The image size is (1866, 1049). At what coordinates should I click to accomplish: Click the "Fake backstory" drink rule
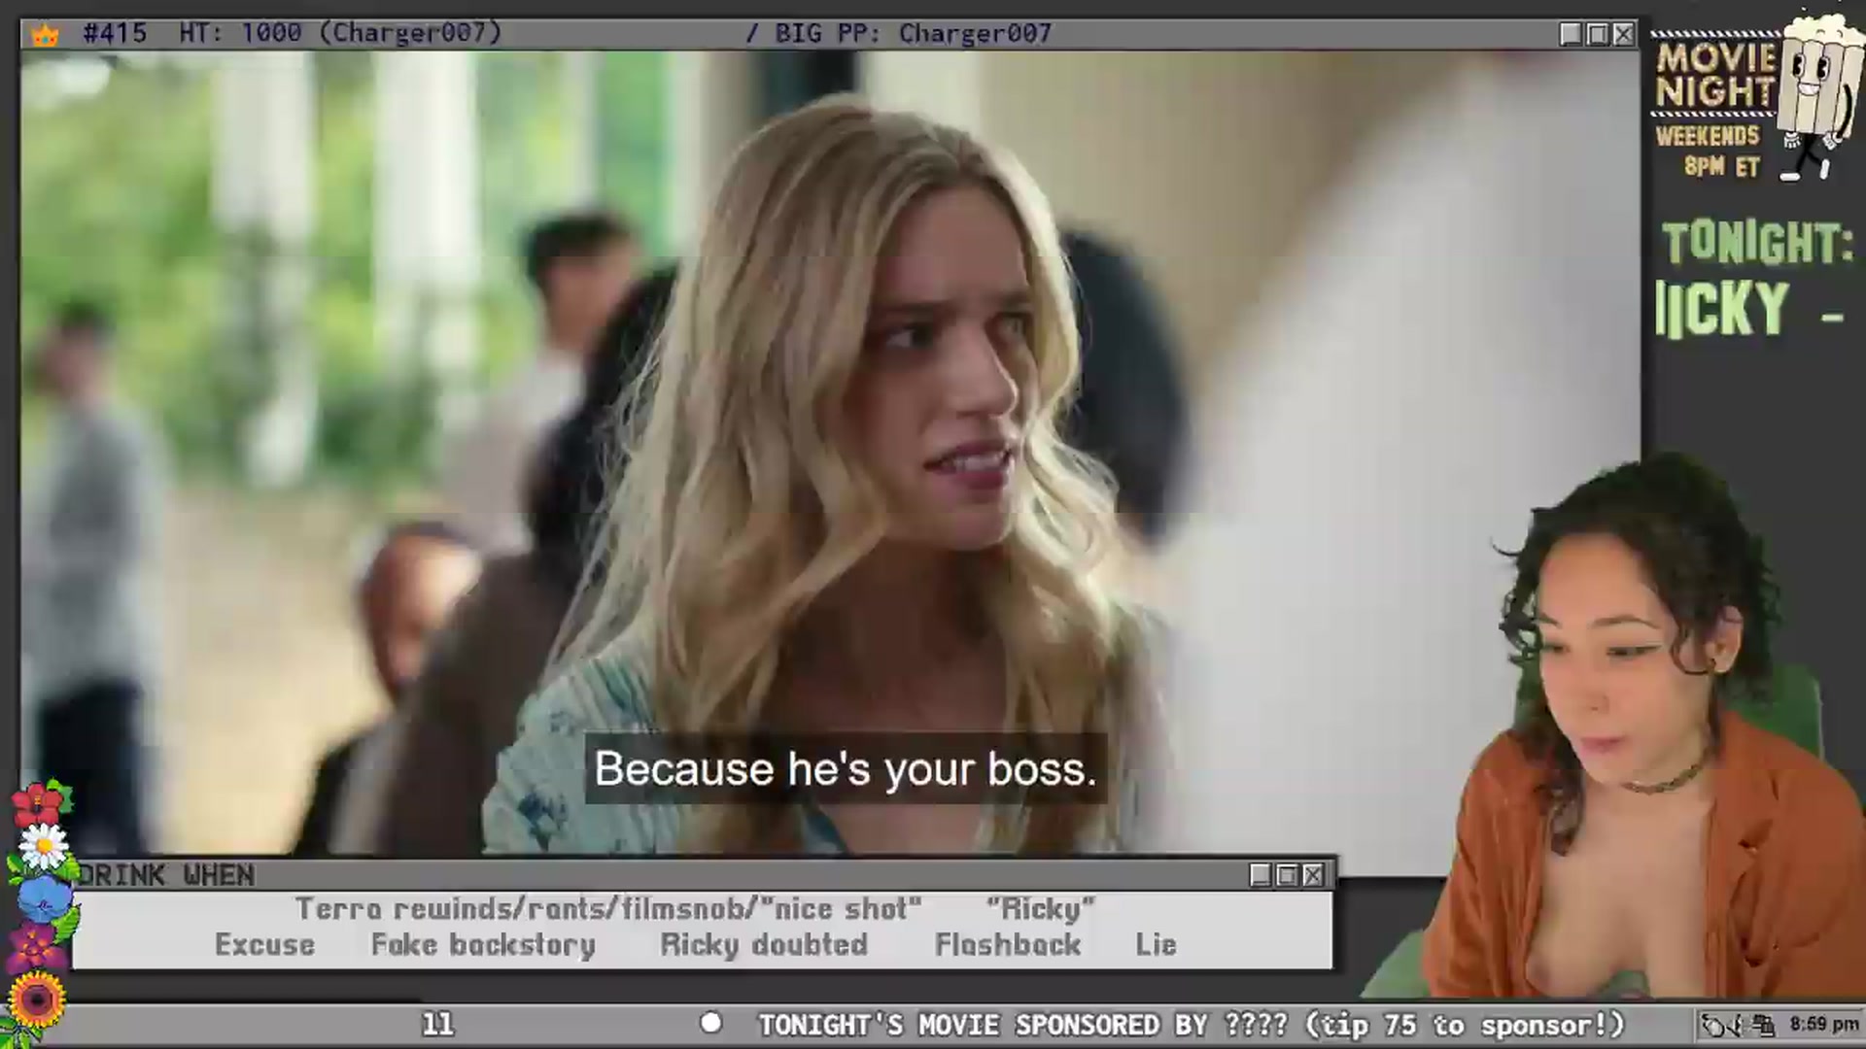pos(483,944)
